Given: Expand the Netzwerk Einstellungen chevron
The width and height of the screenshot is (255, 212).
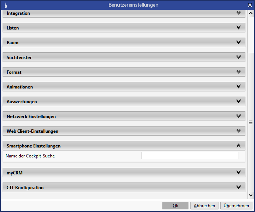Looking at the screenshot, I should point(238,116).
